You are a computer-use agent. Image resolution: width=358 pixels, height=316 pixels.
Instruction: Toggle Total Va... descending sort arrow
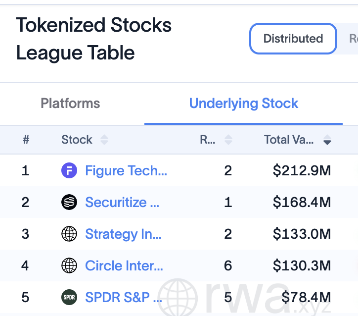point(327,140)
